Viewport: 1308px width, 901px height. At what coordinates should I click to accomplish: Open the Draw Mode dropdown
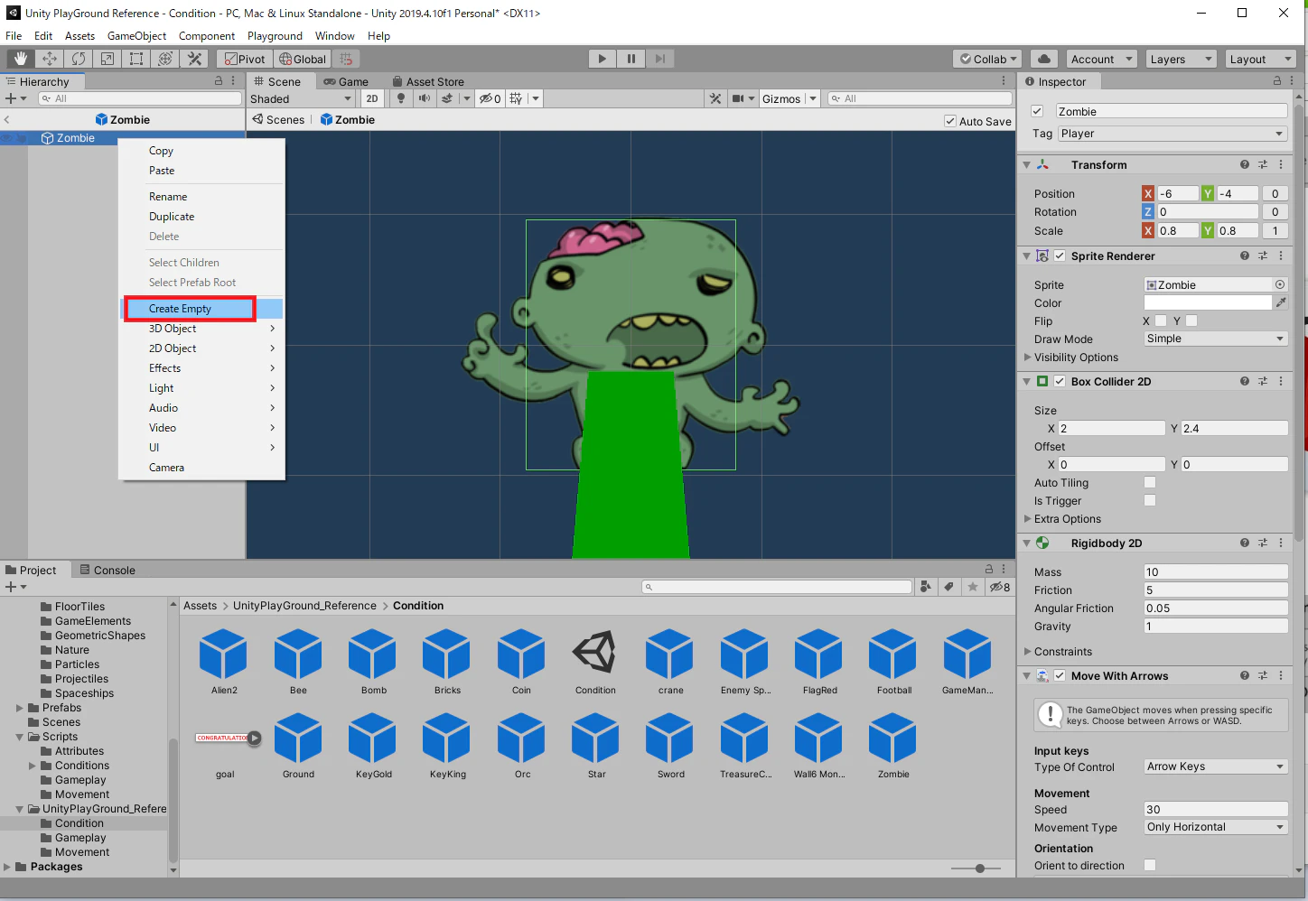(1216, 339)
